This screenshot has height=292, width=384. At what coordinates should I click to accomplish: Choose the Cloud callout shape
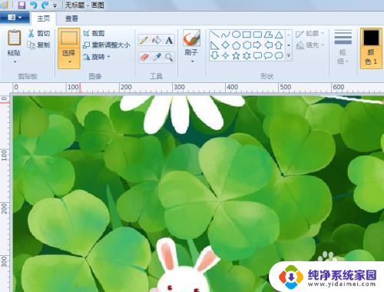click(x=279, y=55)
